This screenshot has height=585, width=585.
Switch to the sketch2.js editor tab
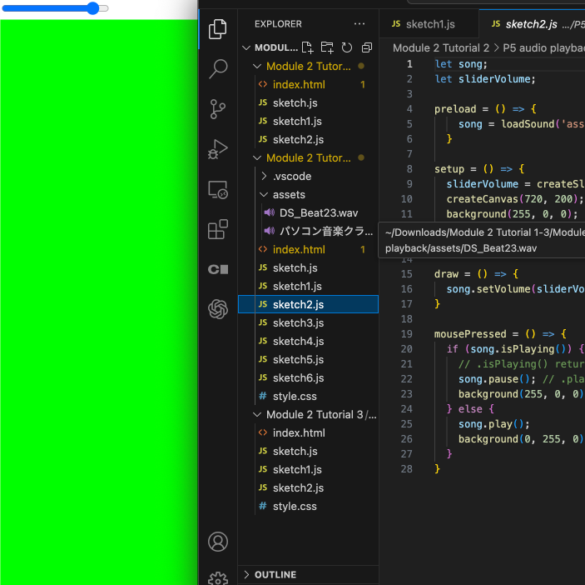click(x=532, y=24)
